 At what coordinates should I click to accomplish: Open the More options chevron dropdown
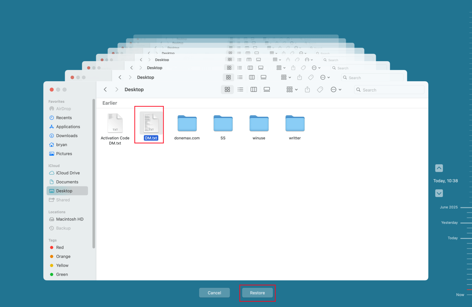click(339, 89)
